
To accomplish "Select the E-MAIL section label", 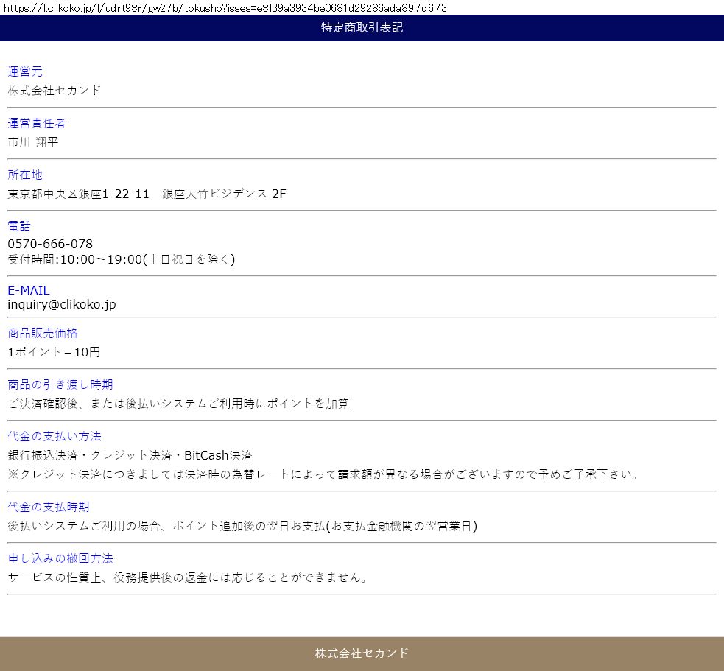I will (29, 290).
